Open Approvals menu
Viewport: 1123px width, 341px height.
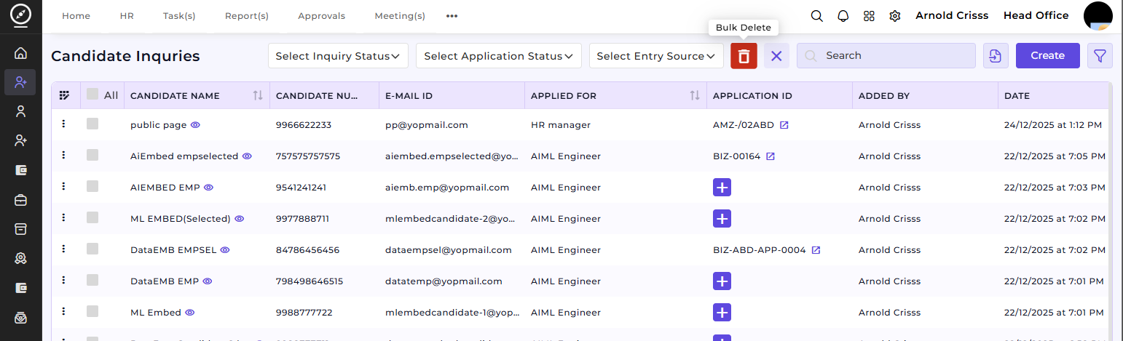322,16
